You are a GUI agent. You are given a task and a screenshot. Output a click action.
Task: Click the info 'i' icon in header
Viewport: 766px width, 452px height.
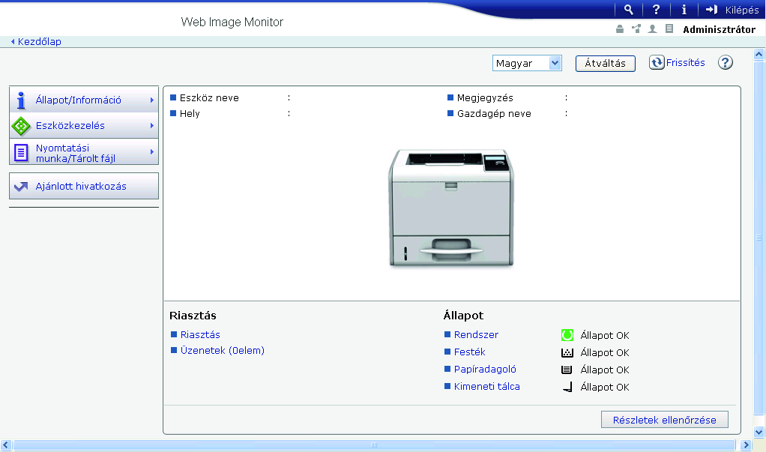(684, 10)
